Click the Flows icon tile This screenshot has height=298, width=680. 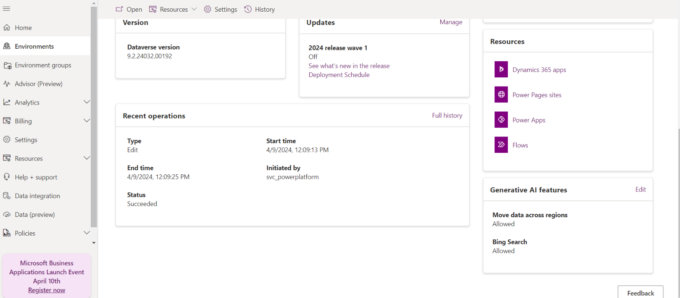pos(501,145)
